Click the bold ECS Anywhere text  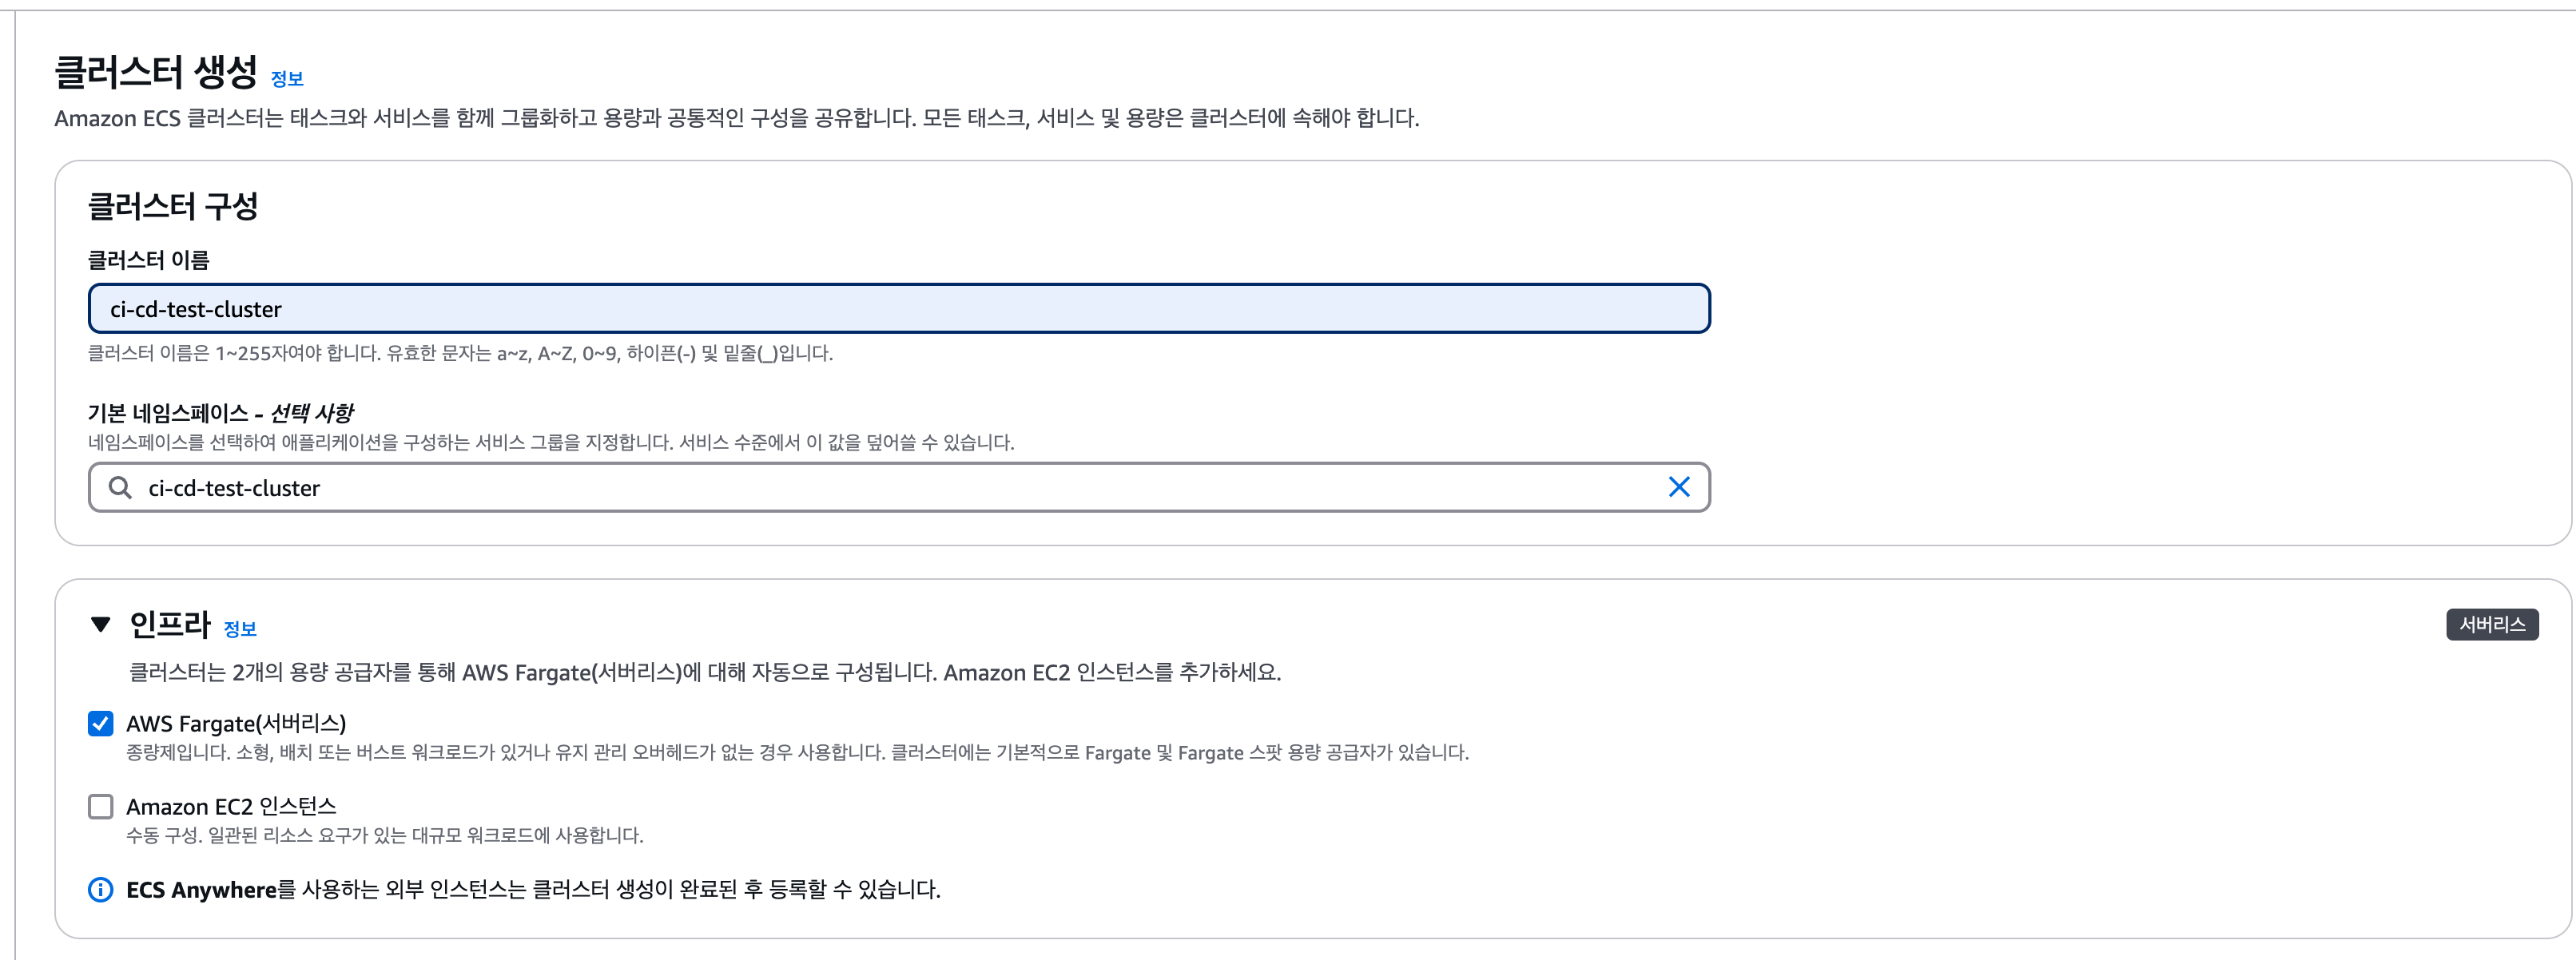201,889
